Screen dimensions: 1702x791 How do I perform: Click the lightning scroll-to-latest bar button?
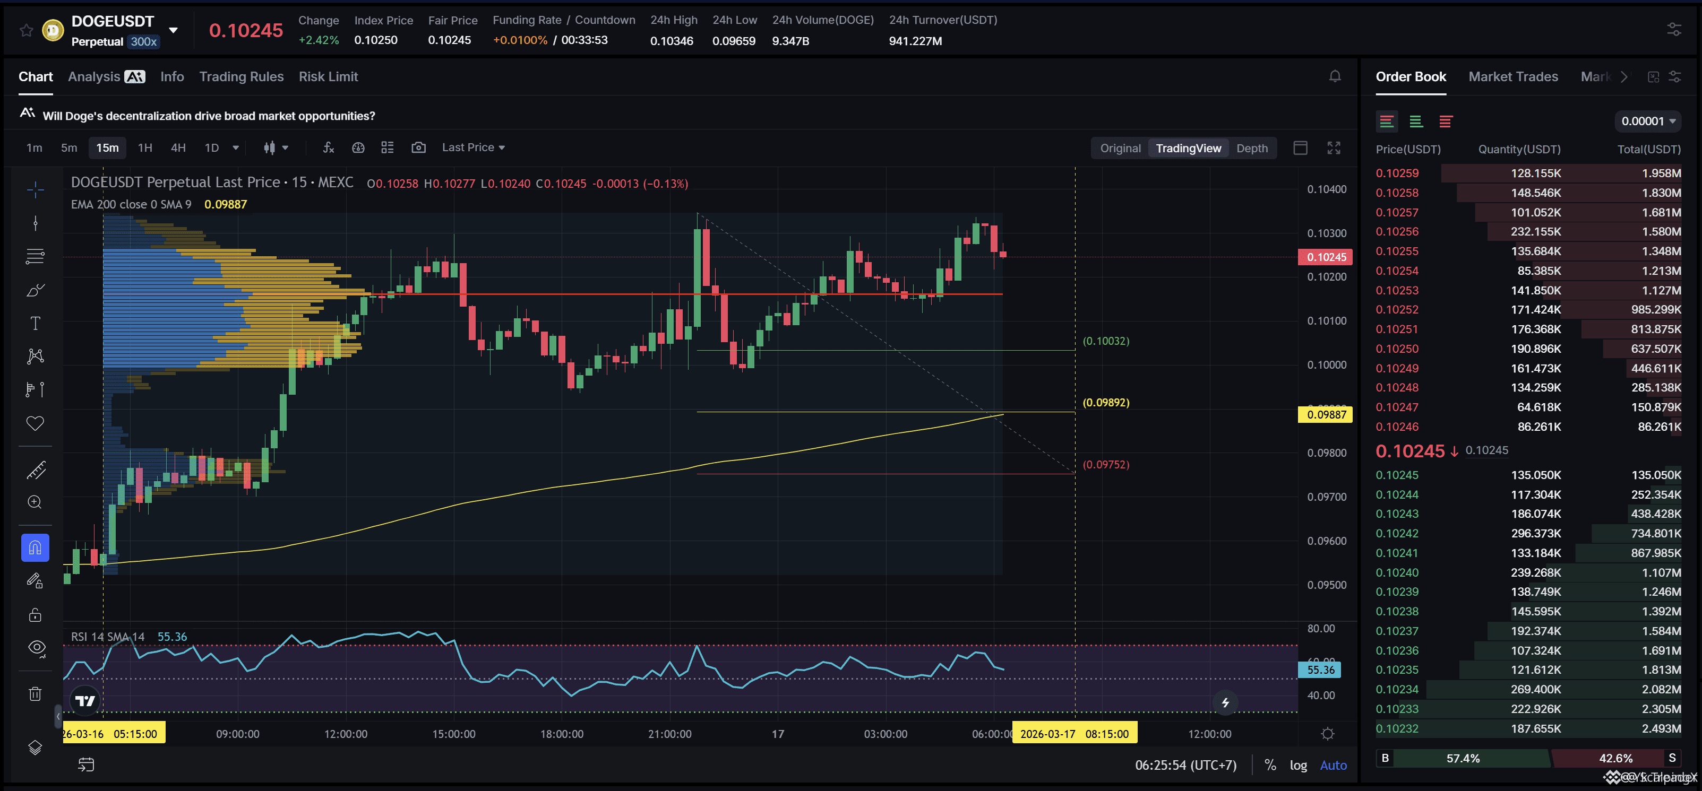pos(1225,702)
